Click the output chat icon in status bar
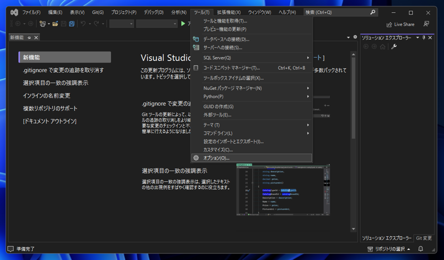The image size is (444, 260). tap(11, 249)
